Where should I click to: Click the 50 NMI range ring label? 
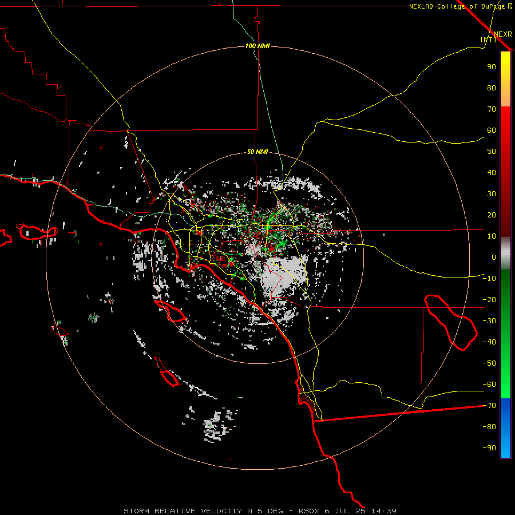coord(257,152)
